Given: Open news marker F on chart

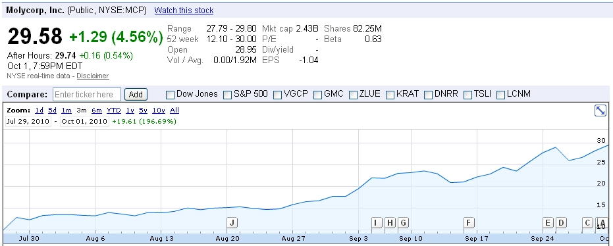Looking at the screenshot, I should pyautogui.click(x=469, y=222).
